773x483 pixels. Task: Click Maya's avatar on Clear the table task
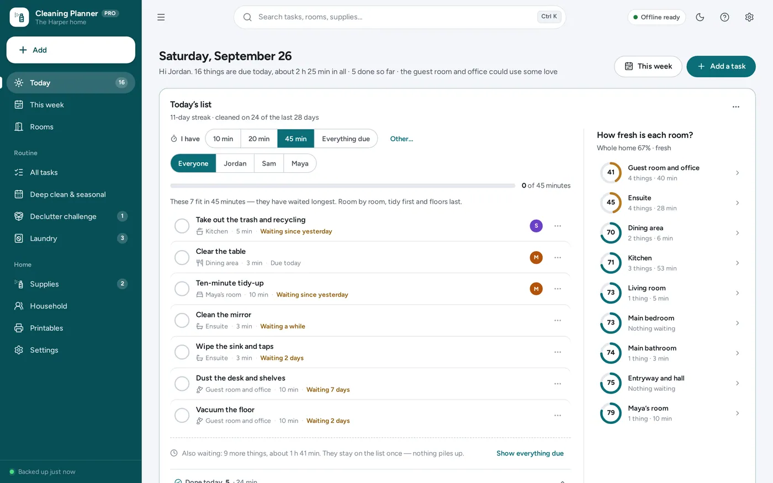(536, 257)
